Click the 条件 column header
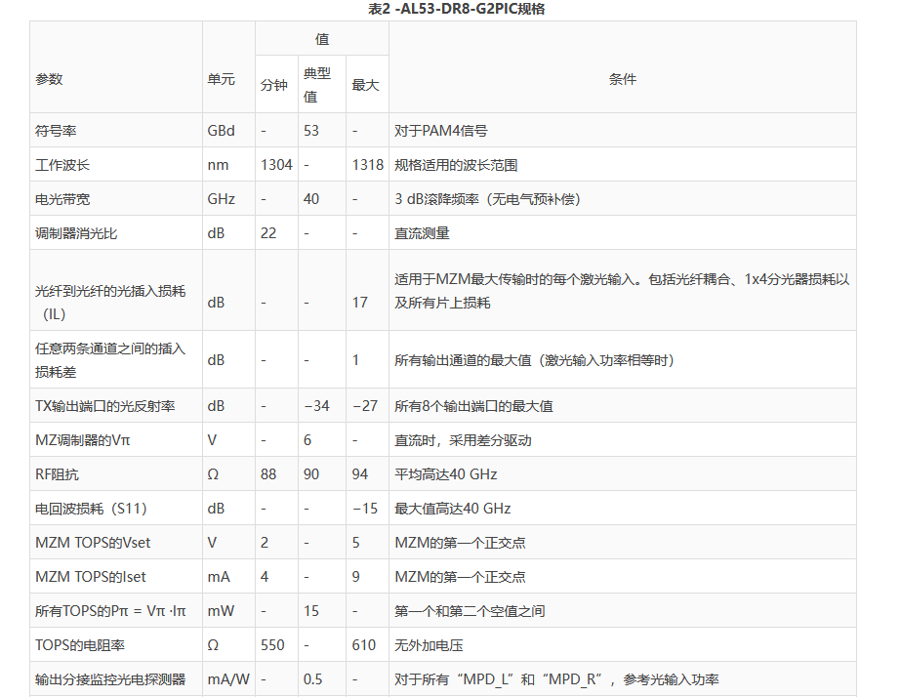901x697 pixels. click(622, 79)
